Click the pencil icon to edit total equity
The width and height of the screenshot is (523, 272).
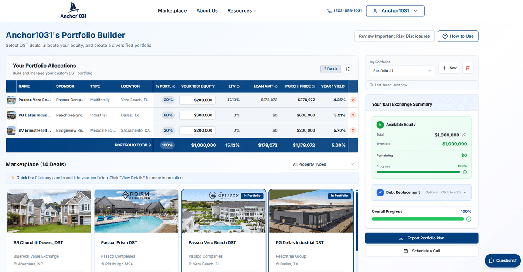(465, 135)
